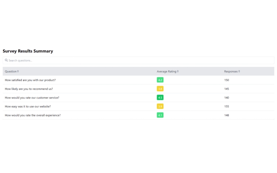Select the 4.5 dark green rating badge

click(160, 97)
